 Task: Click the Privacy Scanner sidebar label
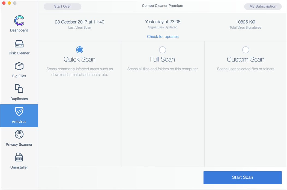point(19,145)
